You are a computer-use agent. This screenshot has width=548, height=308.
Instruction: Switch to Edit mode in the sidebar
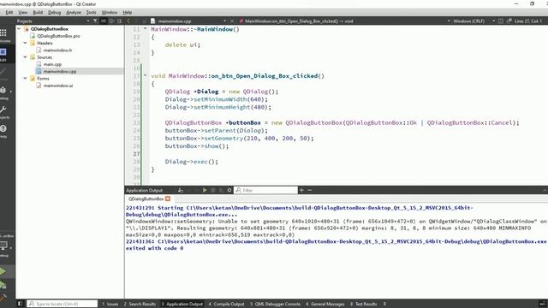[x=3, y=54]
